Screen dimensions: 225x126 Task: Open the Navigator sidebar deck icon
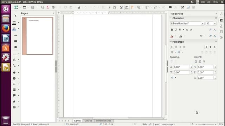pyautogui.click(x=221, y=37)
